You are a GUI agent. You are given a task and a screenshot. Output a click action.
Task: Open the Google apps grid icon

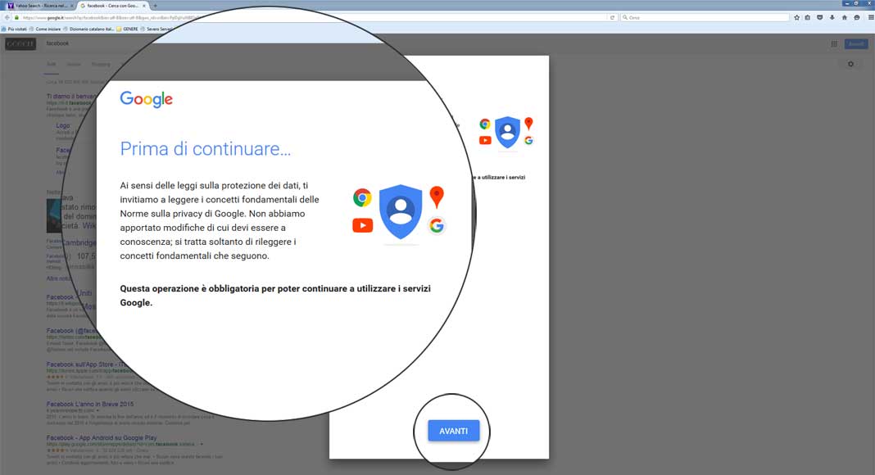click(834, 44)
